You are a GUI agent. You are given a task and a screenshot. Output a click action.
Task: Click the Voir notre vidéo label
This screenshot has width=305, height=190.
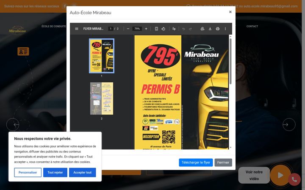click(254, 175)
